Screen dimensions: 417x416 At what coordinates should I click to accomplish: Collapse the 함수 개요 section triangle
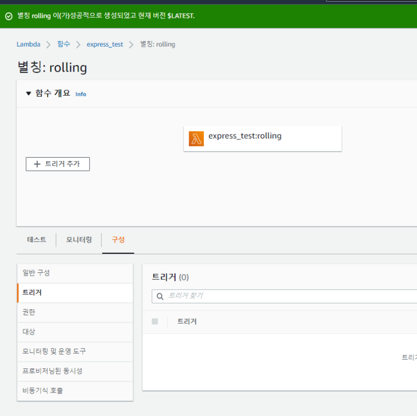coord(29,93)
